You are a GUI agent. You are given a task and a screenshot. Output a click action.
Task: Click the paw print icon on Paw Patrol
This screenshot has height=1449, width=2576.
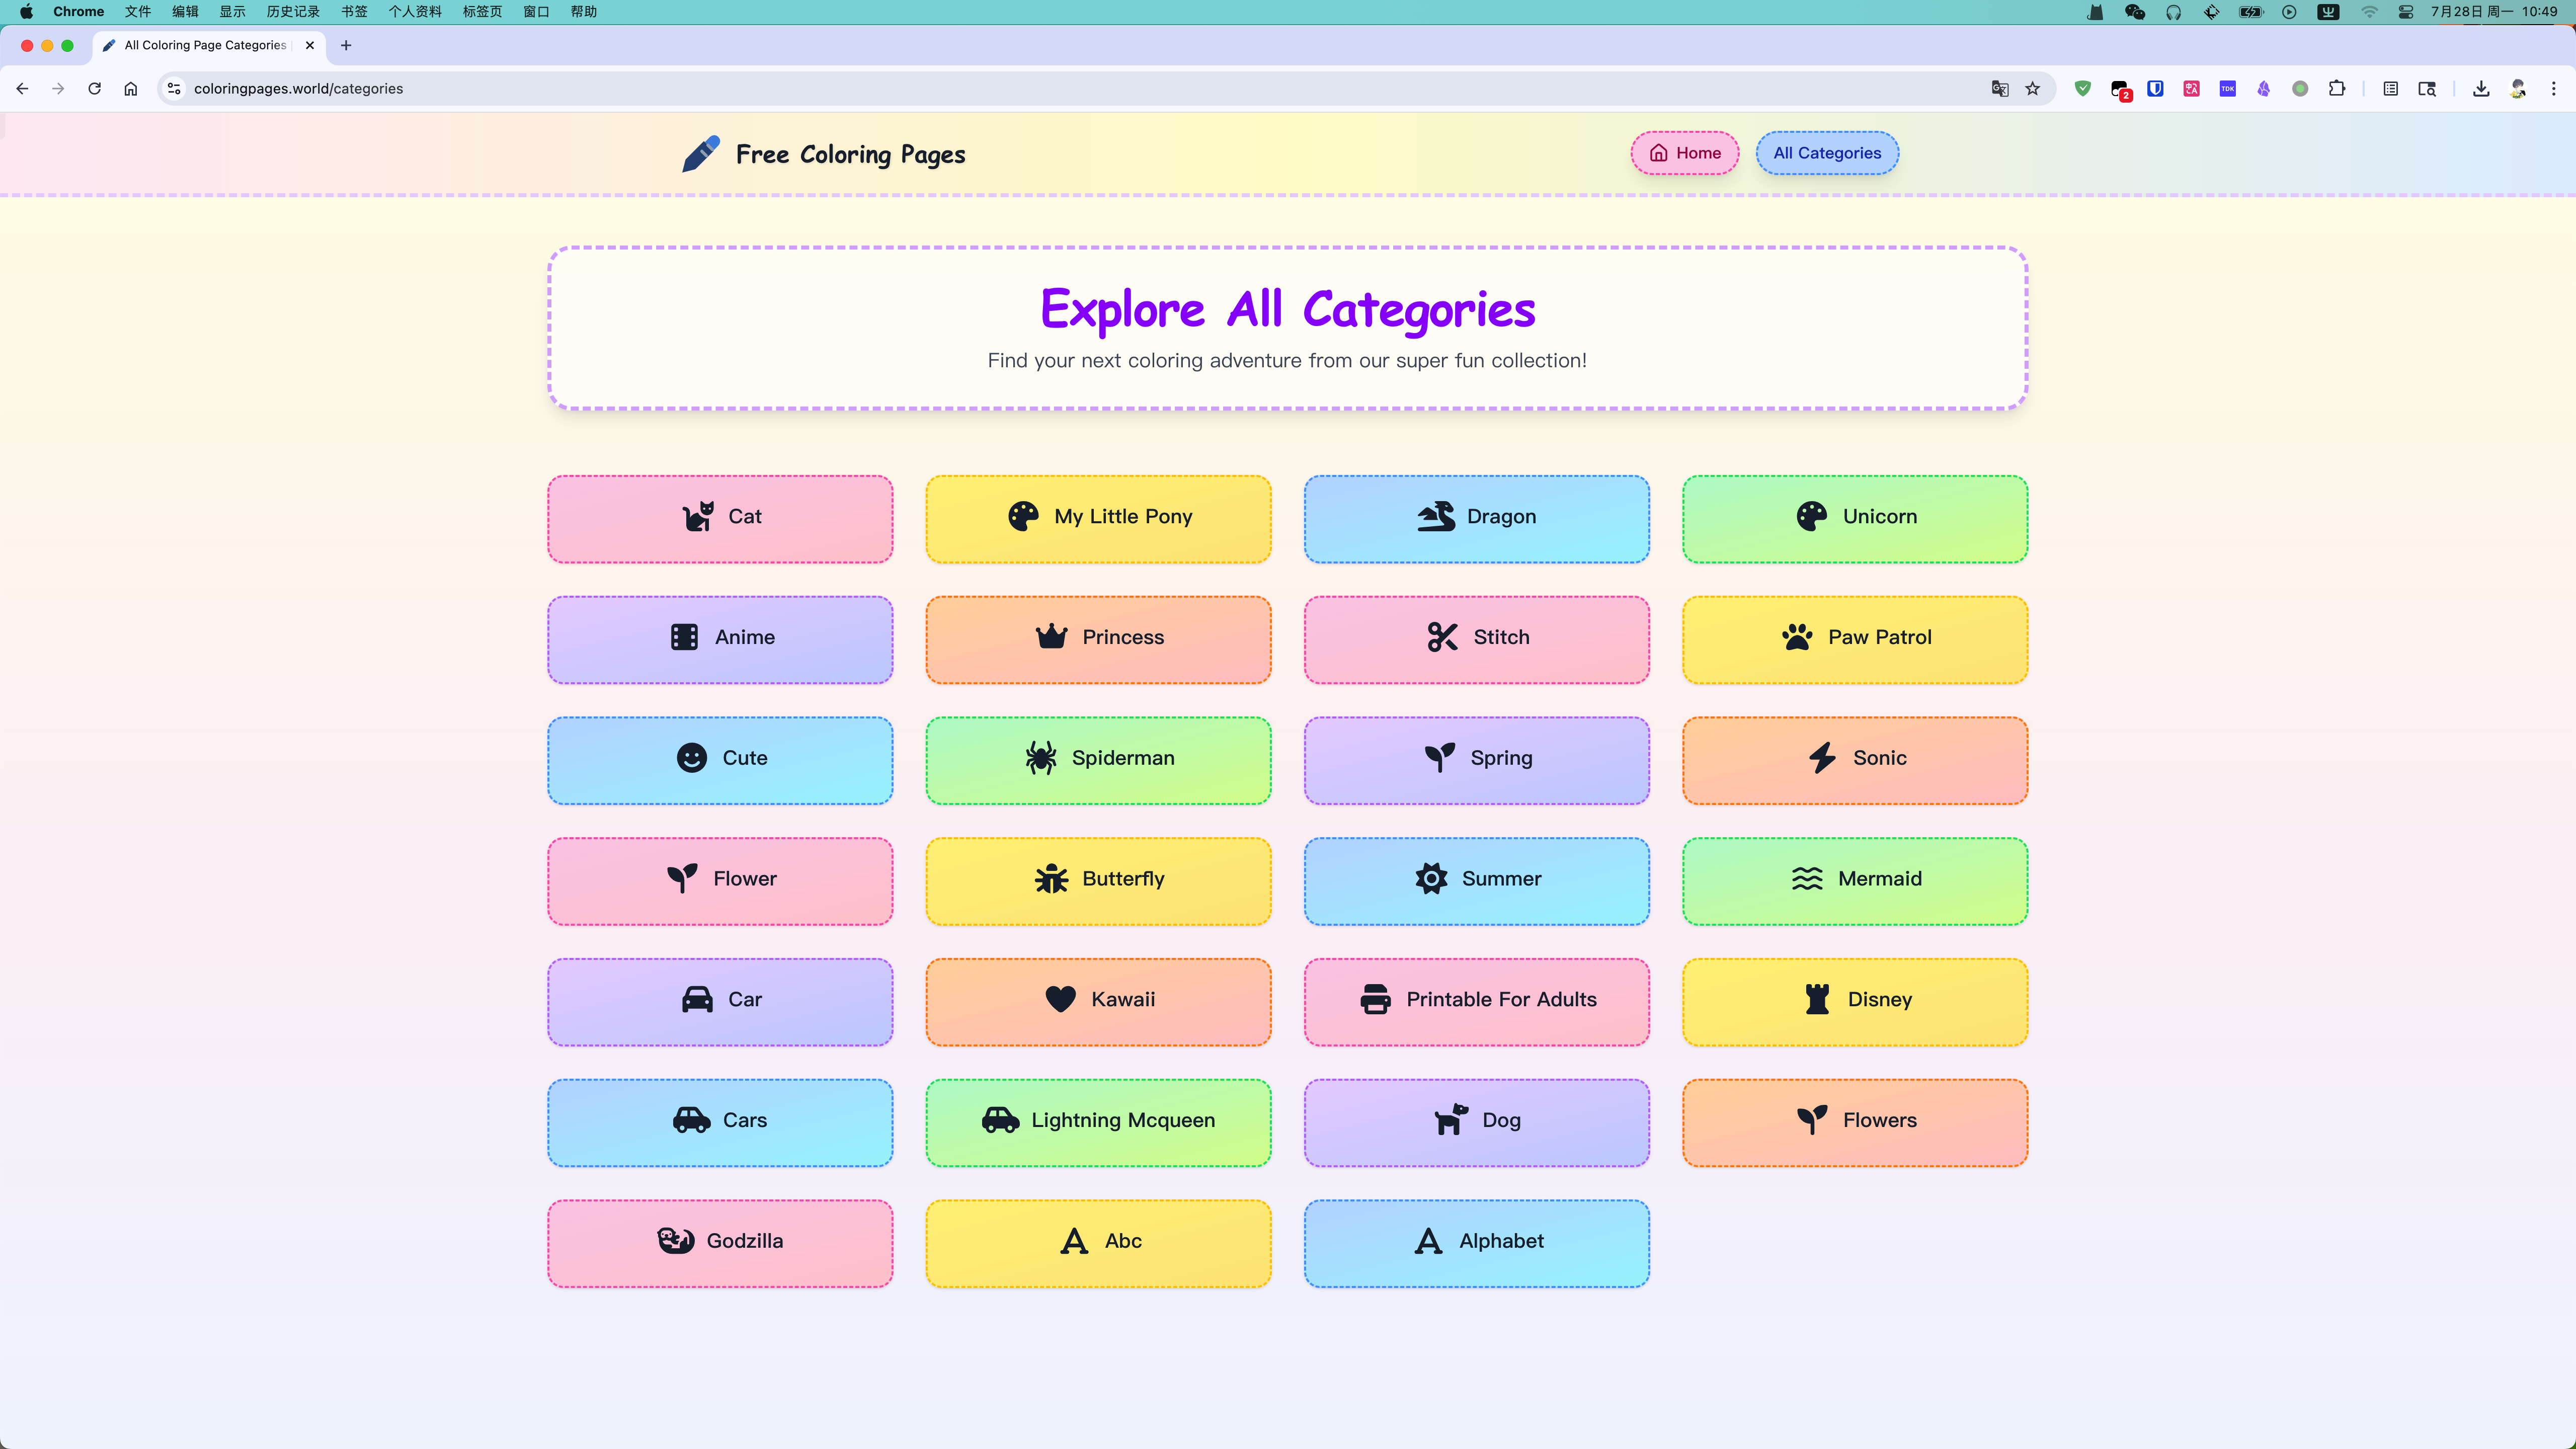click(1797, 637)
